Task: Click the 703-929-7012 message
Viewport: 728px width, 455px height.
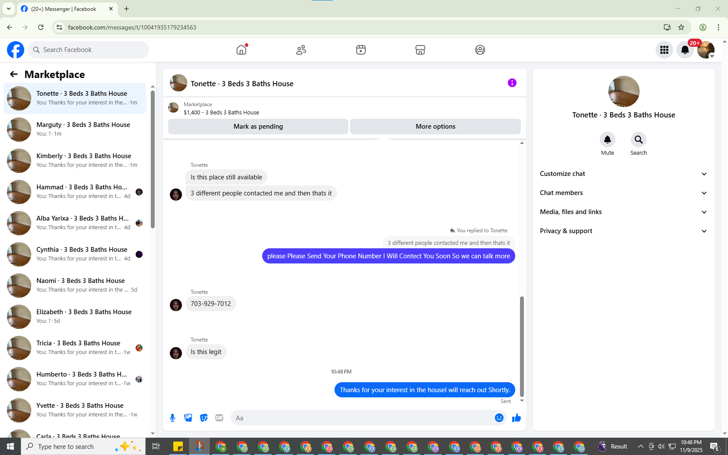Action: coord(211,304)
